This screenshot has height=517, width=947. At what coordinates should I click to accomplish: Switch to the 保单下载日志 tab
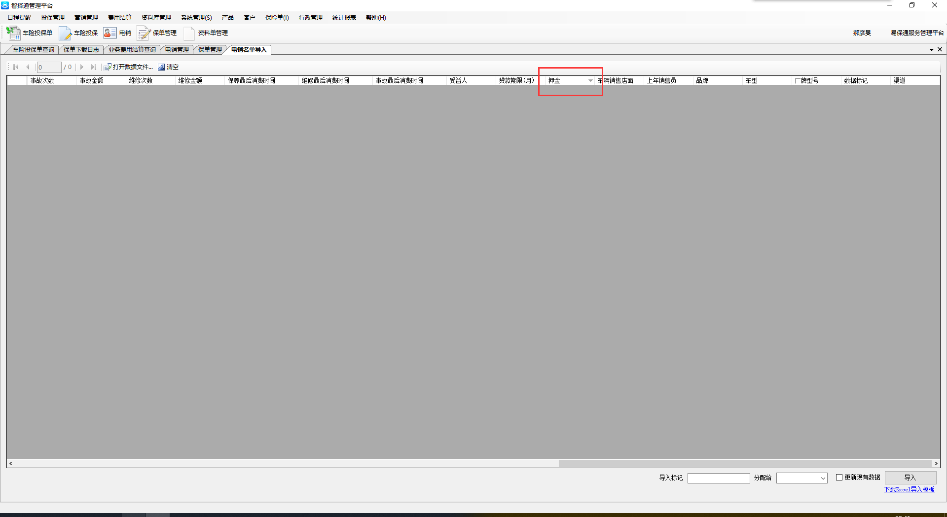pyautogui.click(x=81, y=50)
